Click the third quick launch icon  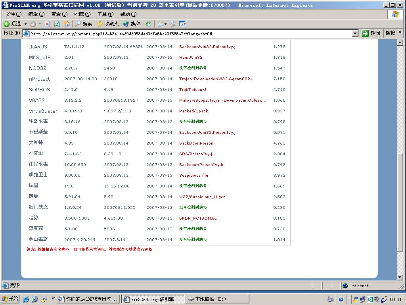[44, 299]
